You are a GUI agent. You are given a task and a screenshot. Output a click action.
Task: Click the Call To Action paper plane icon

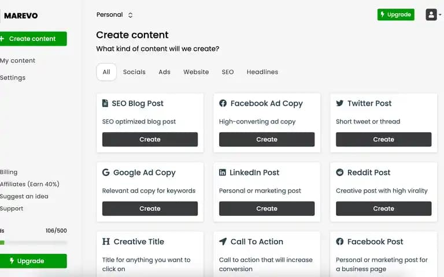click(223, 241)
